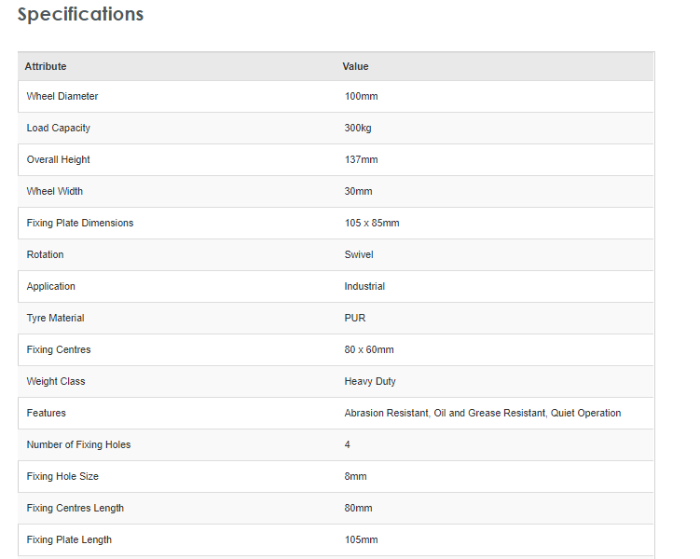Click the 8mm fixing hole size value
Screen dimensions: 700x559
point(355,476)
